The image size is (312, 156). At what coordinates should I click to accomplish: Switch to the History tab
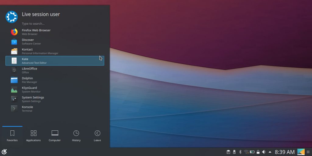pos(76,136)
